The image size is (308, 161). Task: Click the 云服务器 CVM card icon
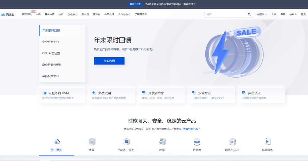pos(44,93)
